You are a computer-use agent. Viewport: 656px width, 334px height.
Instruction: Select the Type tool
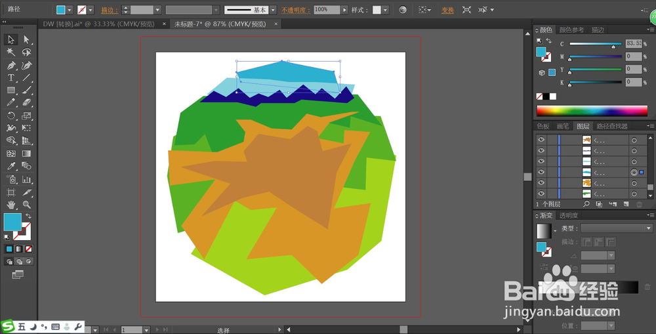click(11, 78)
